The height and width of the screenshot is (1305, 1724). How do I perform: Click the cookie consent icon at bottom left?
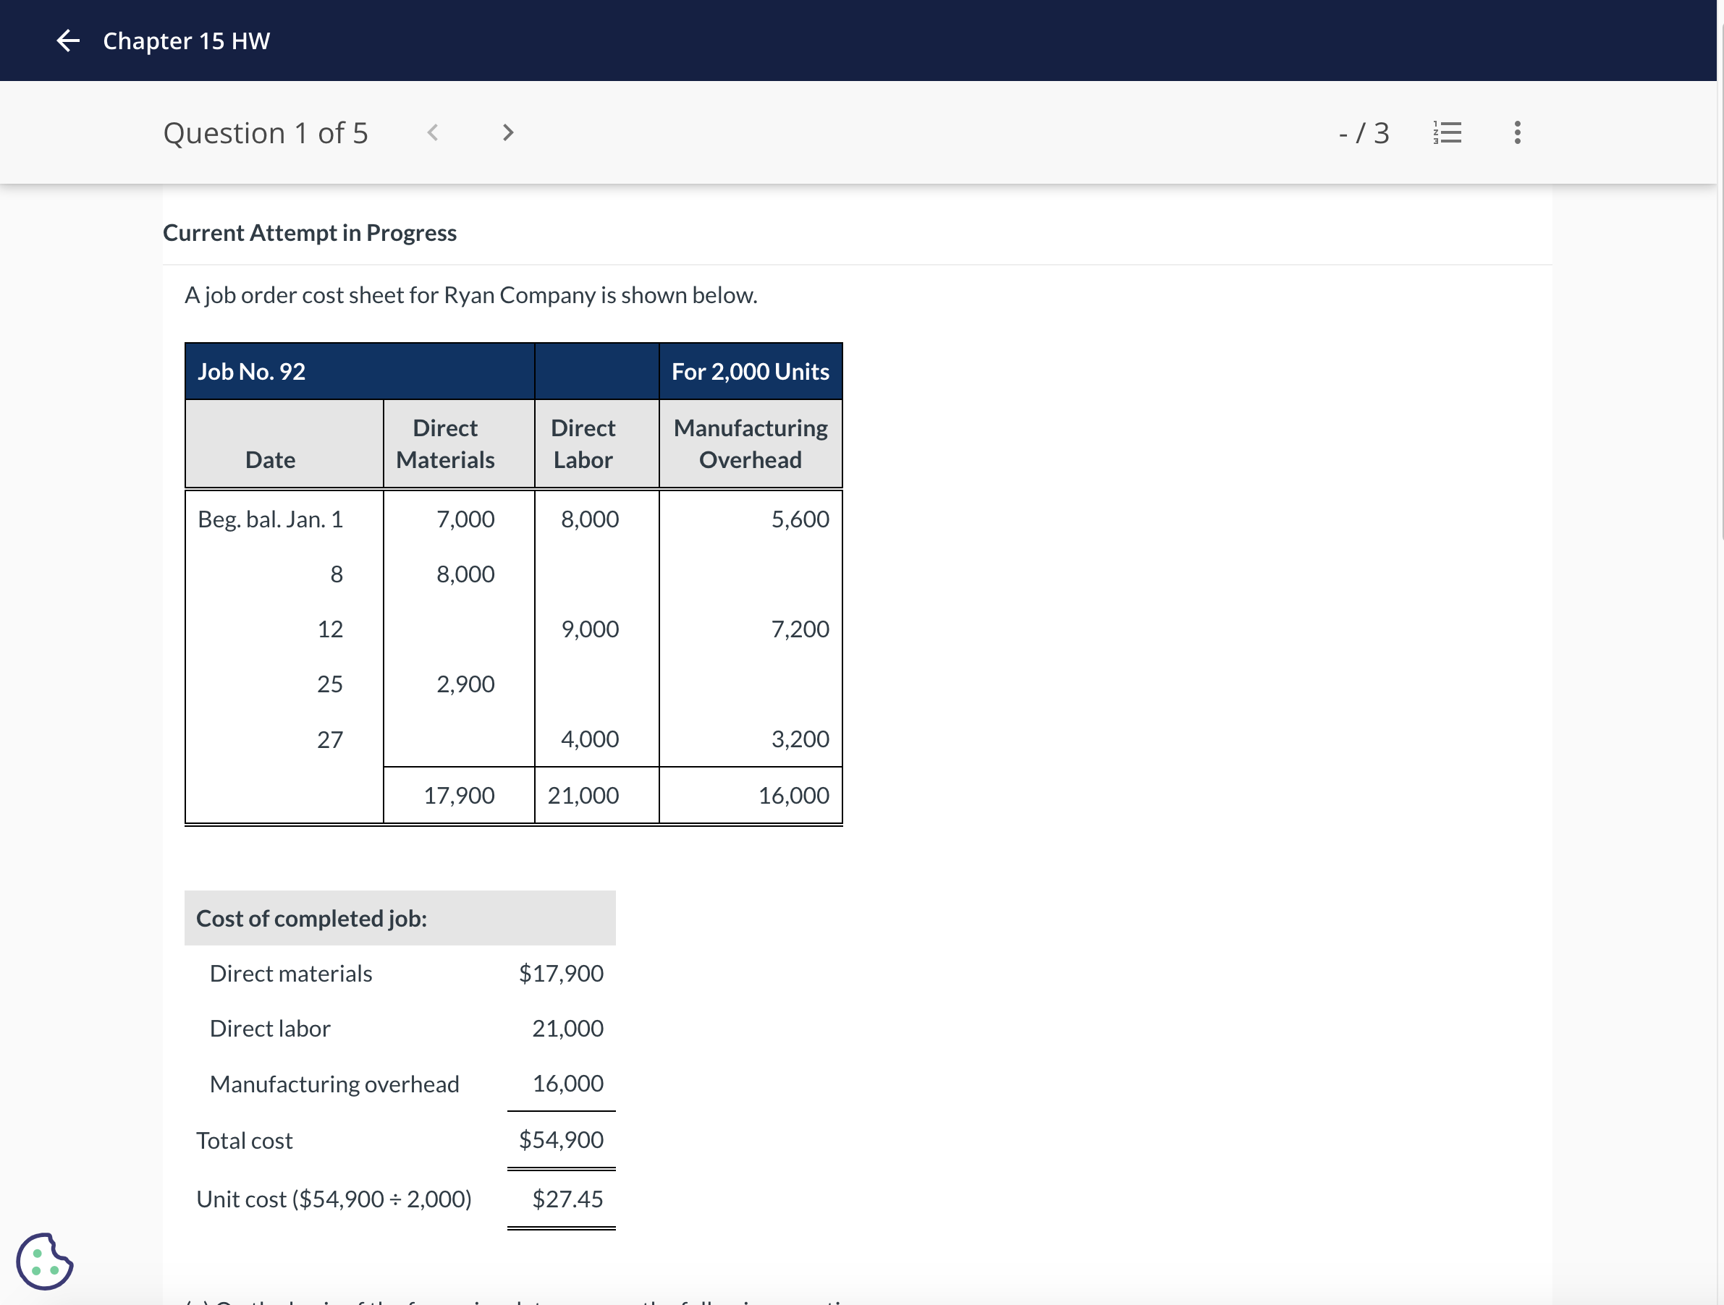pos(44,1261)
